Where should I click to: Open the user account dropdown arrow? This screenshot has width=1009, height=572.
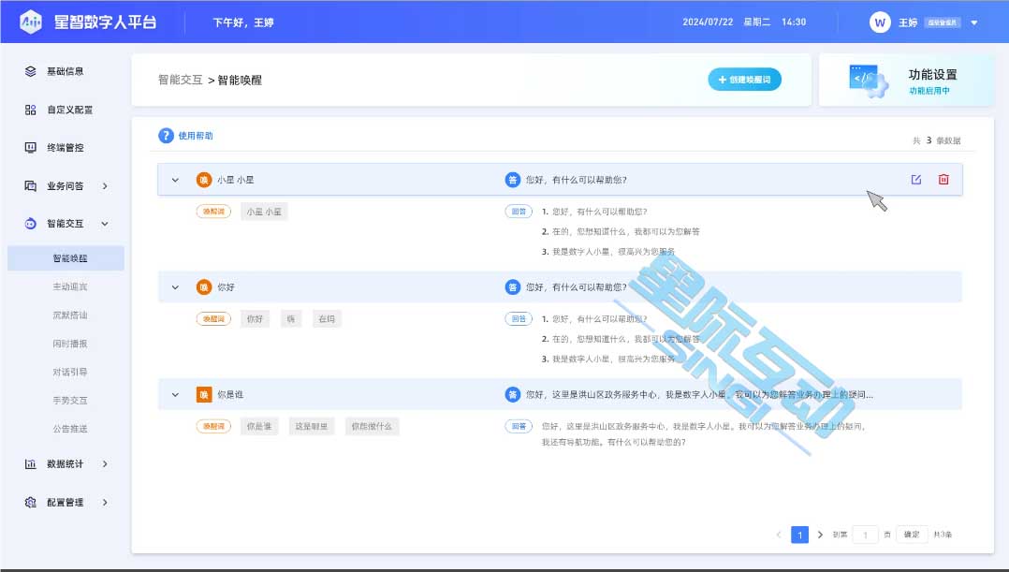point(974,22)
